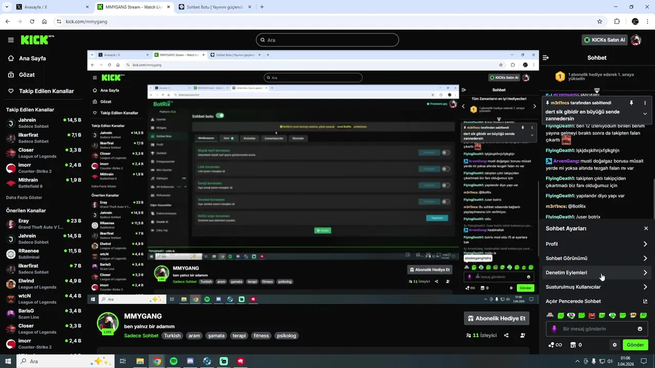Click the psikolog tag

(x=287, y=336)
